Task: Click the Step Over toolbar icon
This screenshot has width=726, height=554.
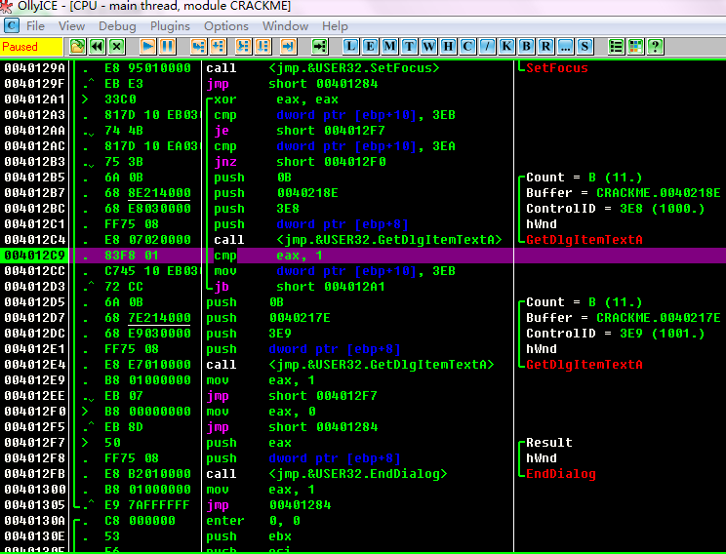Action: (218, 46)
